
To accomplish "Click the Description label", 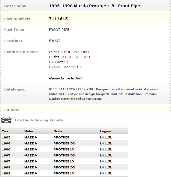I will (16, 6).
